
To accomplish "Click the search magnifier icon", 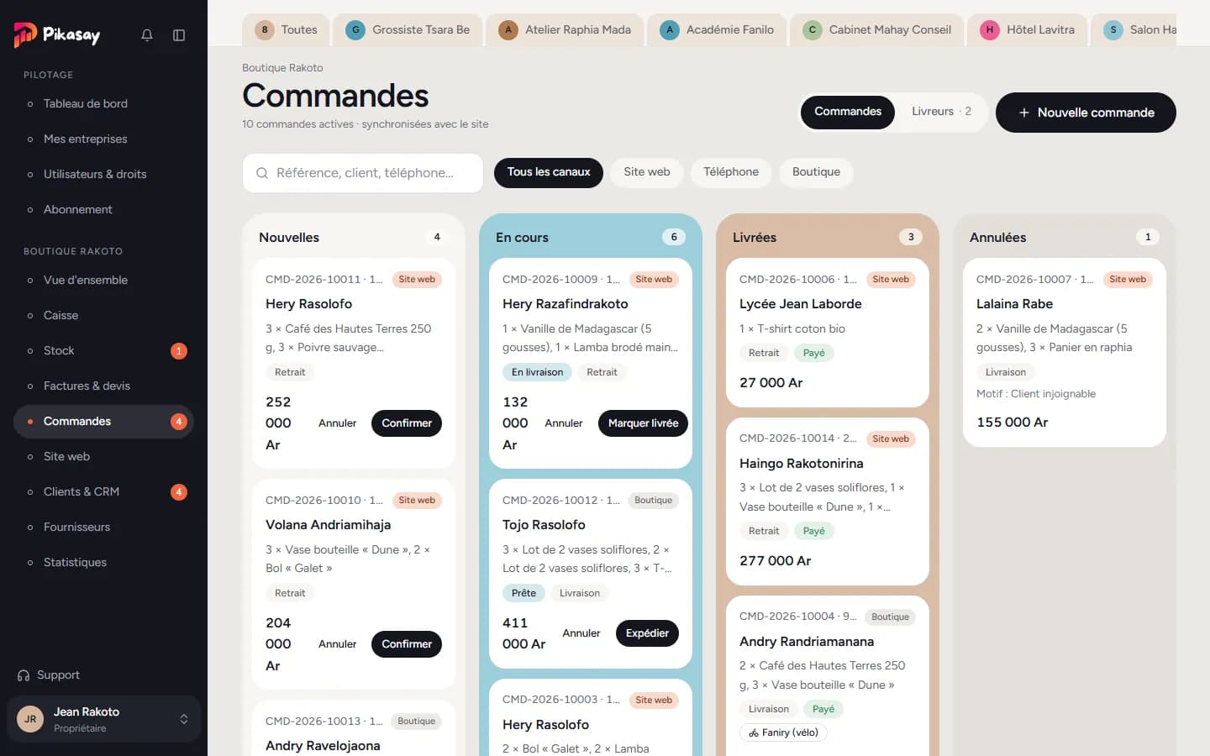I will click(262, 173).
